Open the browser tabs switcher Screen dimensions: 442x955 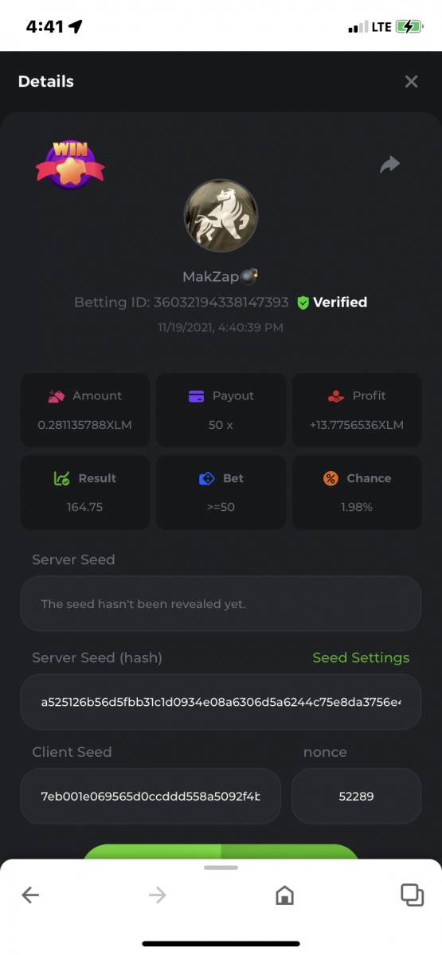412,895
